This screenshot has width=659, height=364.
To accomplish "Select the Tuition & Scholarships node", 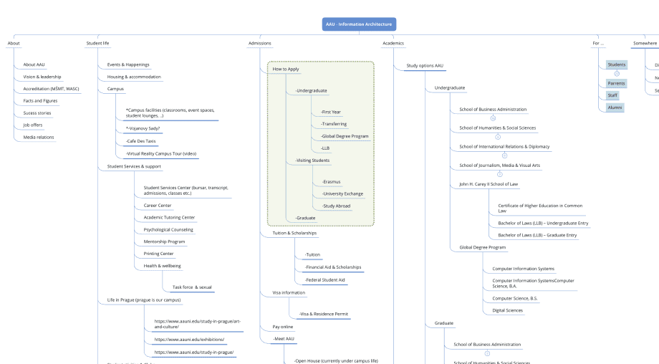I will coord(294,234).
